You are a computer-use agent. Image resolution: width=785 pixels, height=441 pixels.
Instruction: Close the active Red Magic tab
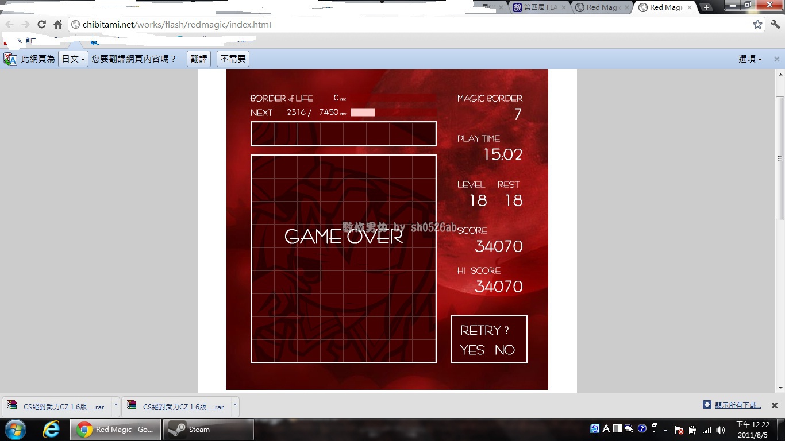pos(688,7)
